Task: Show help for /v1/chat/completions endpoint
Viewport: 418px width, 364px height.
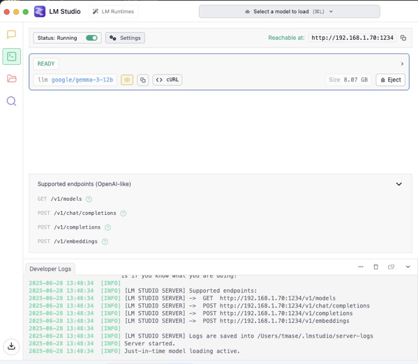Action: (x=123, y=213)
